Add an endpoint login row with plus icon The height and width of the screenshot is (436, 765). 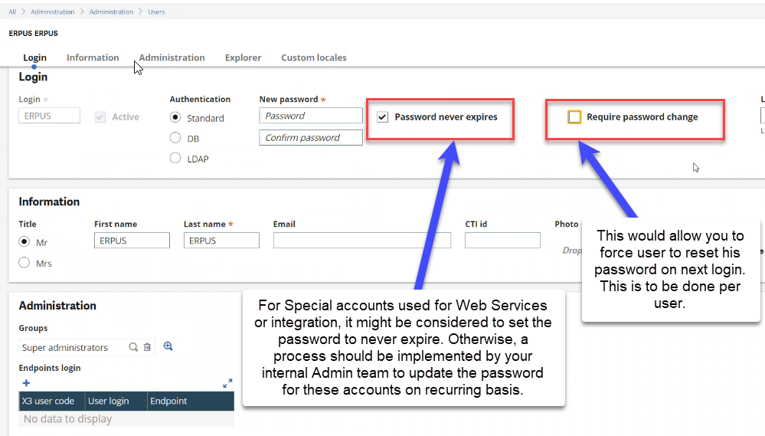click(26, 383)
